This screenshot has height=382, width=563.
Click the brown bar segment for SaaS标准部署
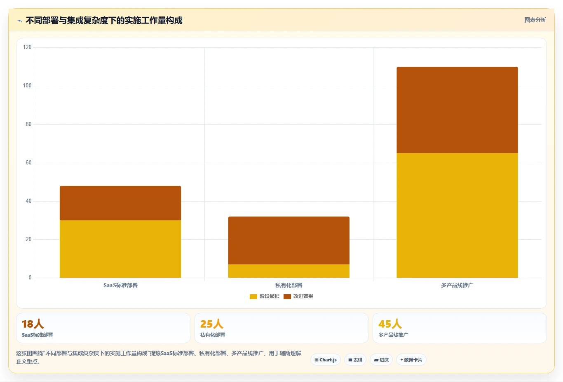120,203
